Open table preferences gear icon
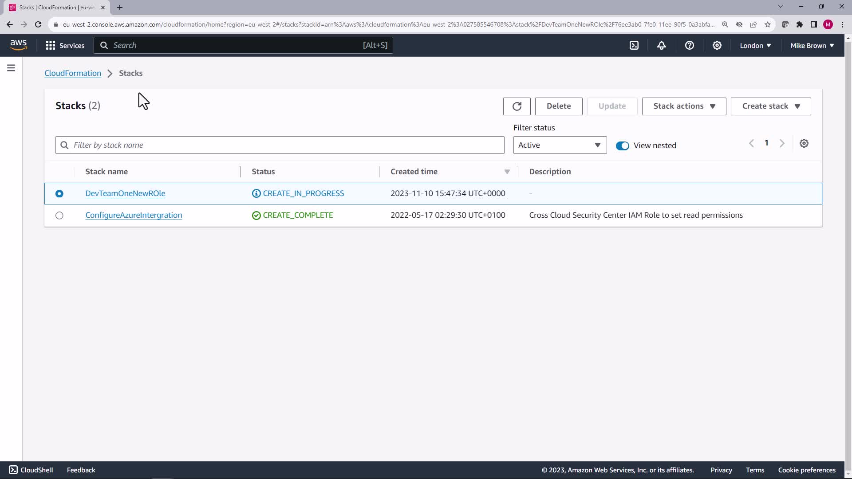The height and width of the screenshot is (479, 852). point(804,143)
